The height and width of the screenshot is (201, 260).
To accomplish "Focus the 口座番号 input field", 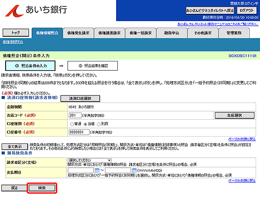I will (x=79, y=132).
